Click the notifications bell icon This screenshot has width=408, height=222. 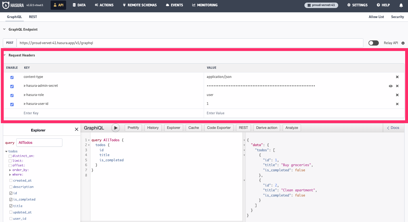pyautogui.click(x=401, y=5)
